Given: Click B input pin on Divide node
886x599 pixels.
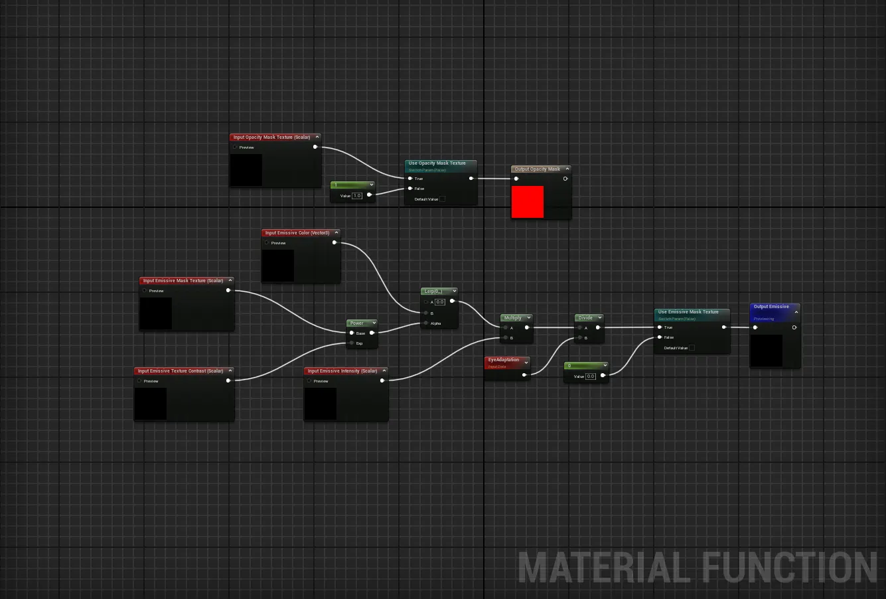Looking at the screenshot, I should [x=580, y=338].
